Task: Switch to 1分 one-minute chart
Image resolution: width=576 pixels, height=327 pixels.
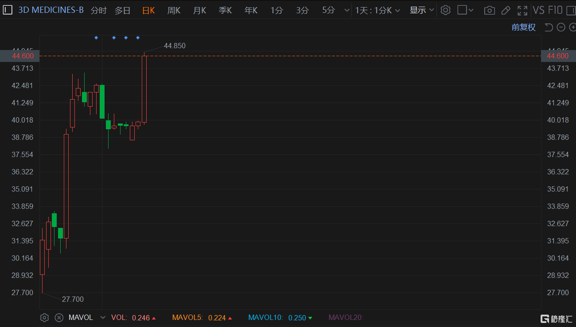Action: (277, 10)
